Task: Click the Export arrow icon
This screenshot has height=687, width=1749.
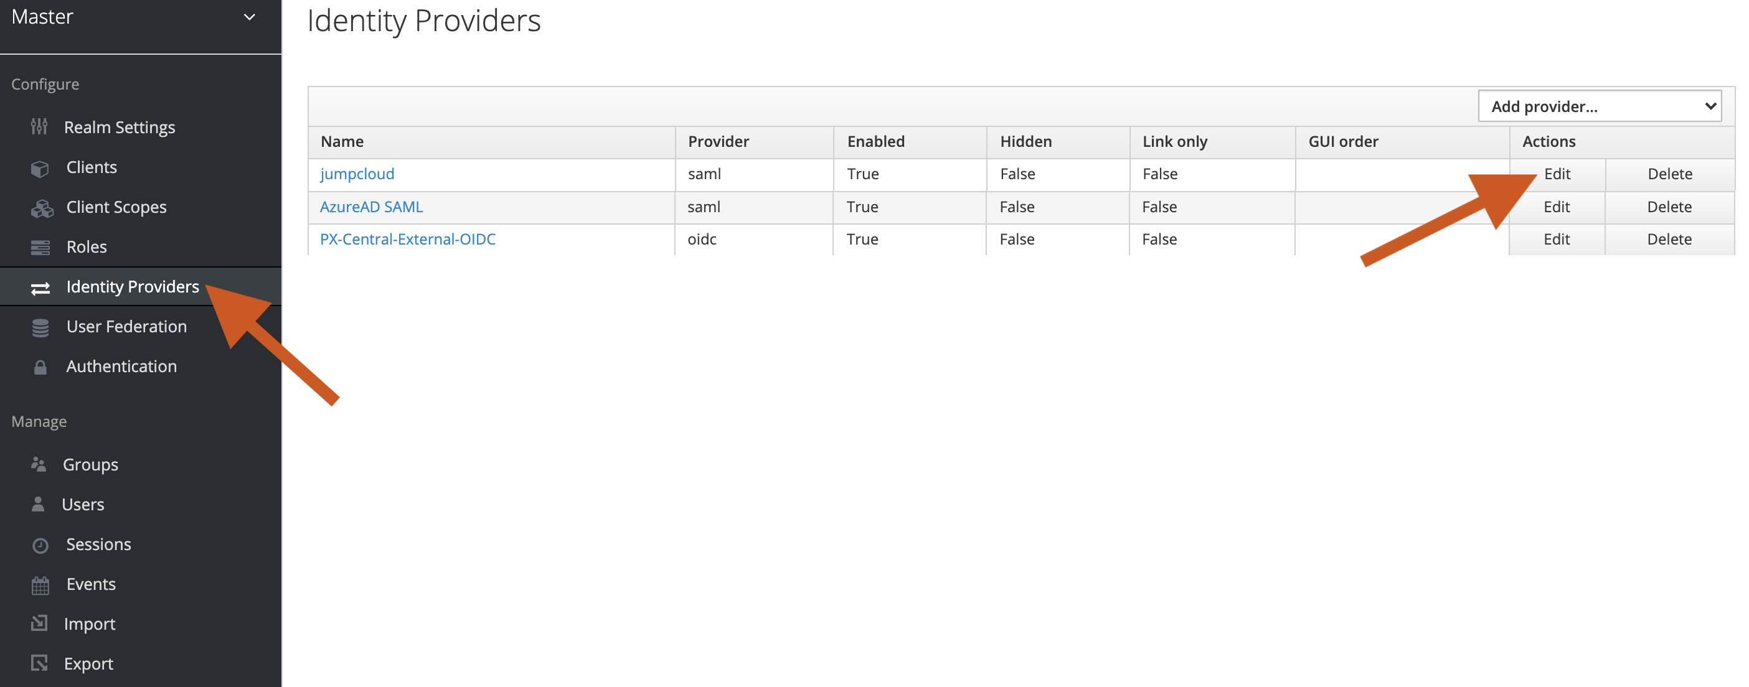Action: [x=39, y=663]
